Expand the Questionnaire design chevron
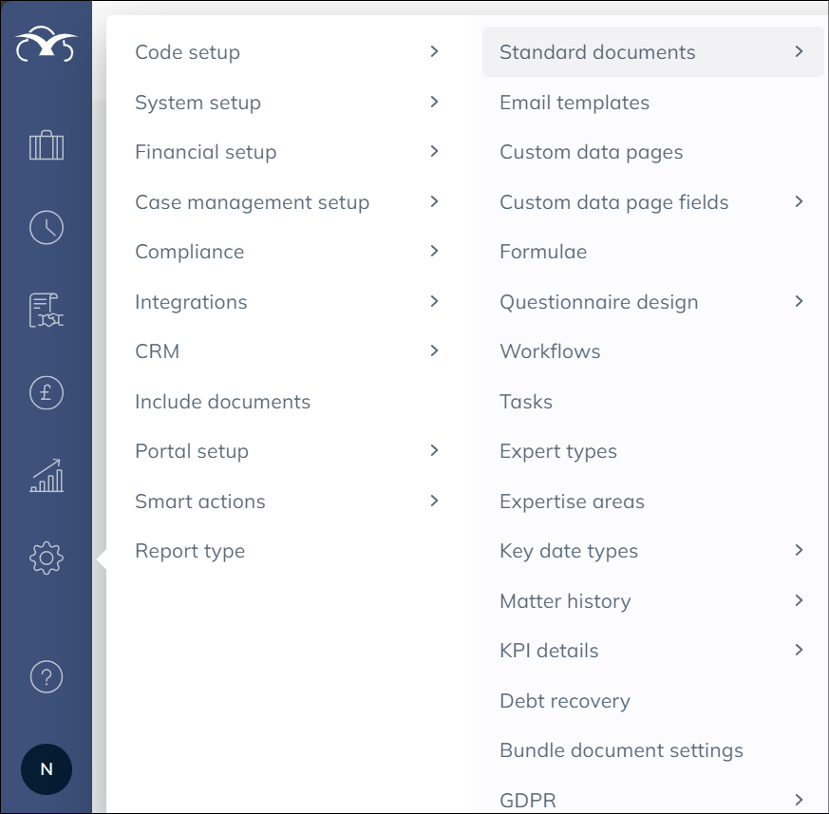This screenshot has height=814, width=829. (x=799, y=301)
